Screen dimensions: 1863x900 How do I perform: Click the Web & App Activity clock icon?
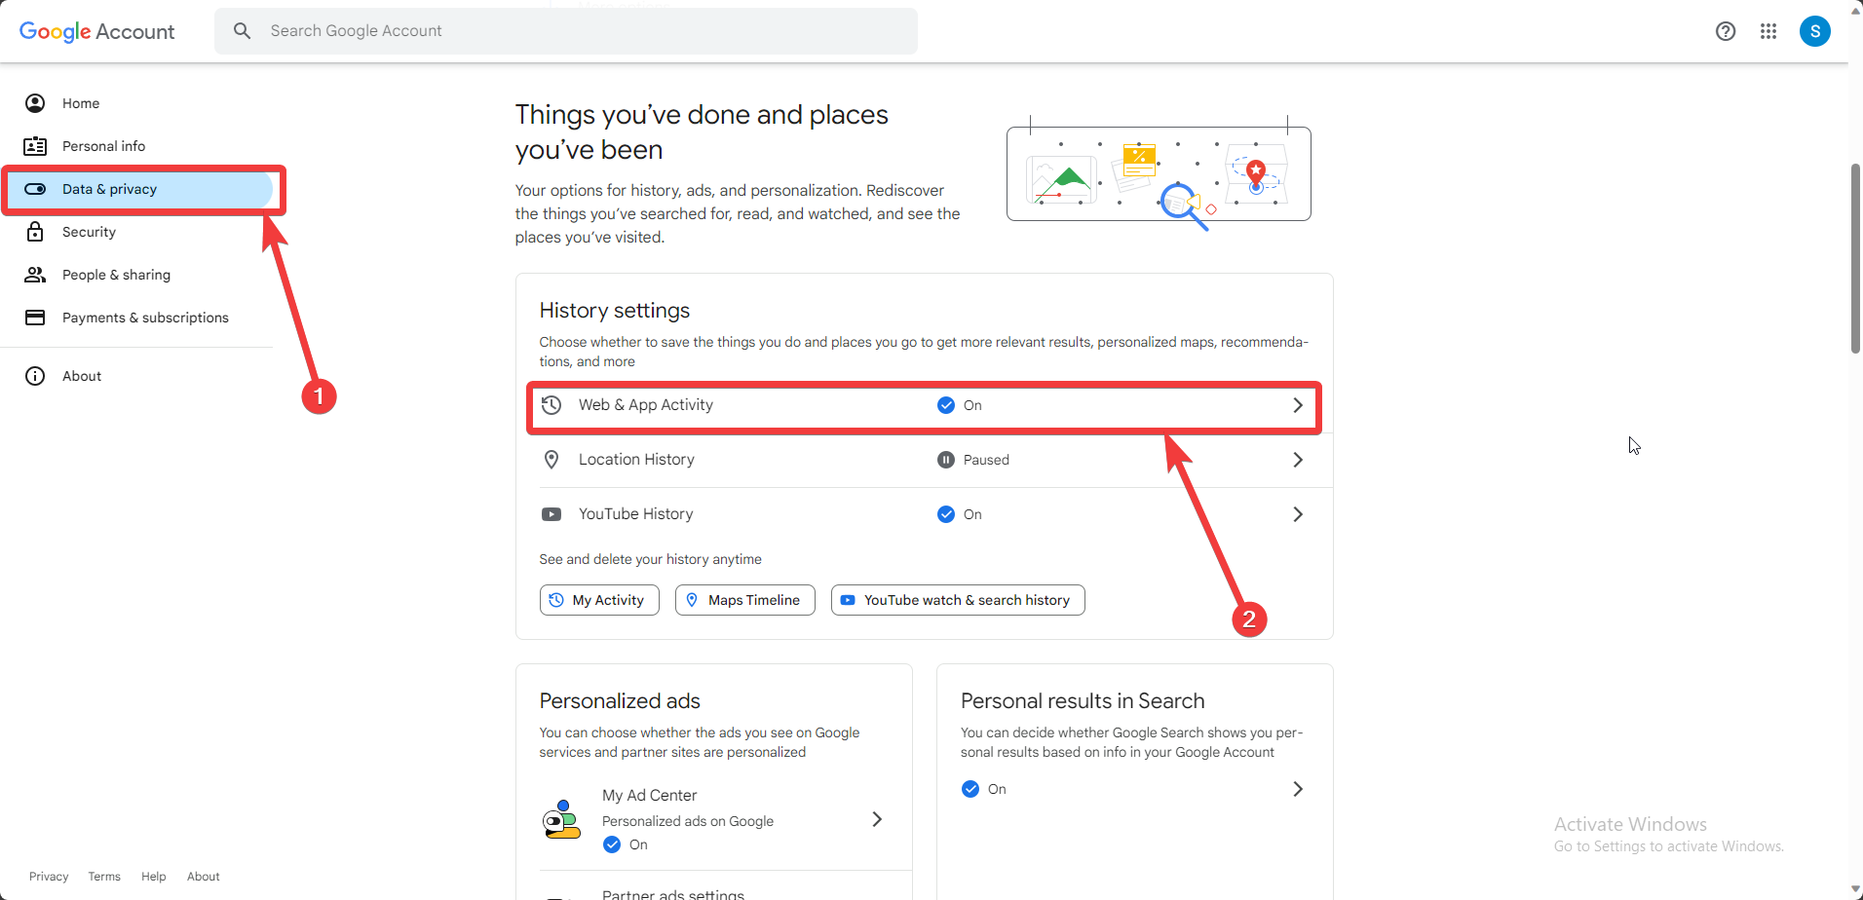(551, 405)
